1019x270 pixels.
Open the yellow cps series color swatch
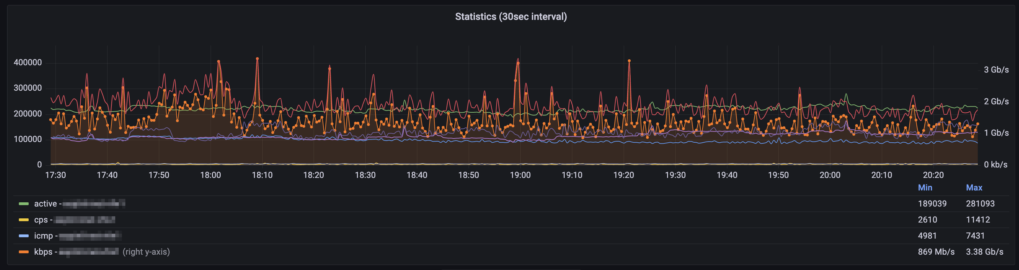coord(24,220)
